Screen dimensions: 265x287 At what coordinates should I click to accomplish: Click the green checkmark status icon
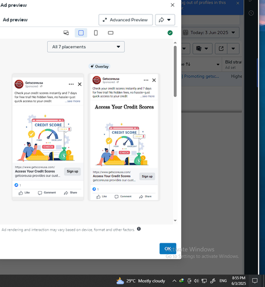(x=170, y=33)
